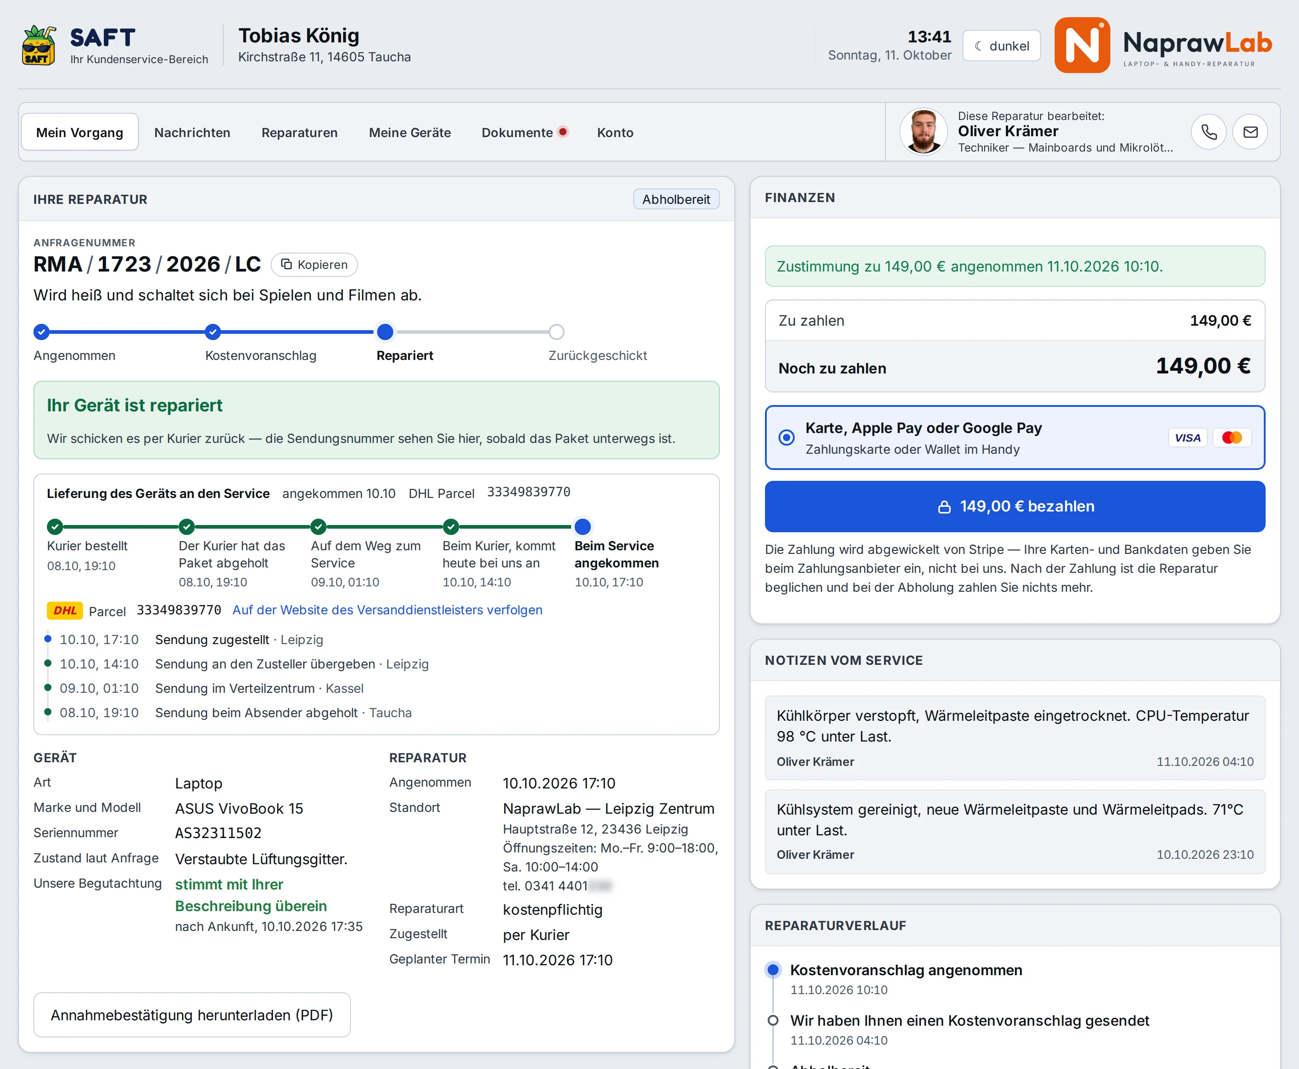
Task: Open the Konto tab
Action: [x=615, y=133]
